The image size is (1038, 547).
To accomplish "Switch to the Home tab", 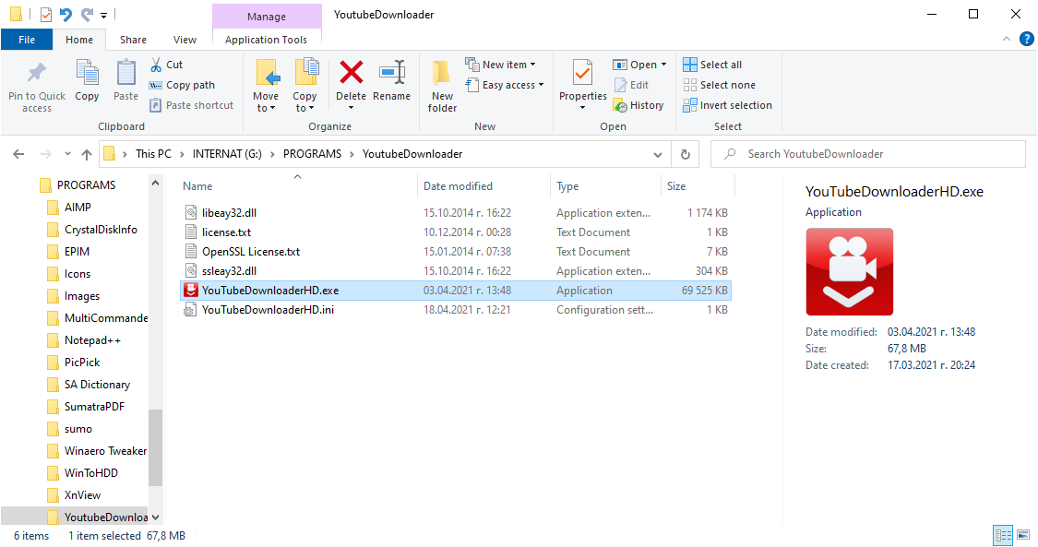I will click(79, 40).
